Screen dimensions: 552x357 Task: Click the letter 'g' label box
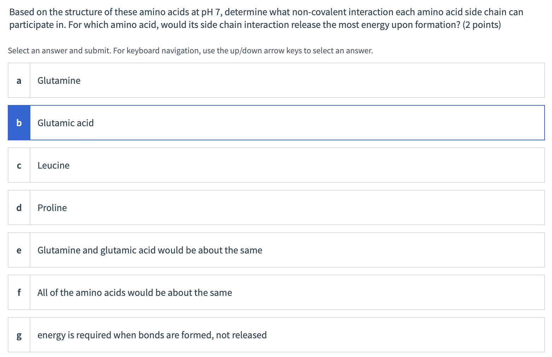[x=19, y=335]
